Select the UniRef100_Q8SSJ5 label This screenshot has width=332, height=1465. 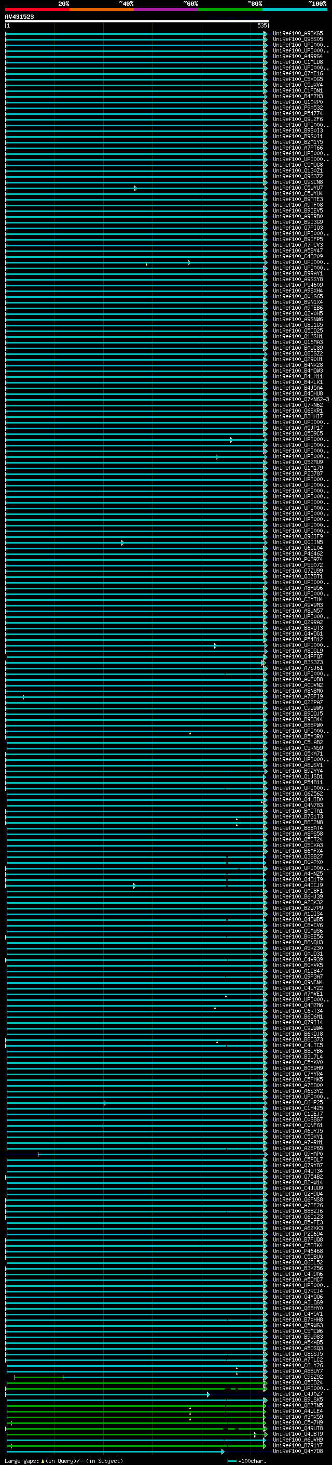(x=298, y=1354)
